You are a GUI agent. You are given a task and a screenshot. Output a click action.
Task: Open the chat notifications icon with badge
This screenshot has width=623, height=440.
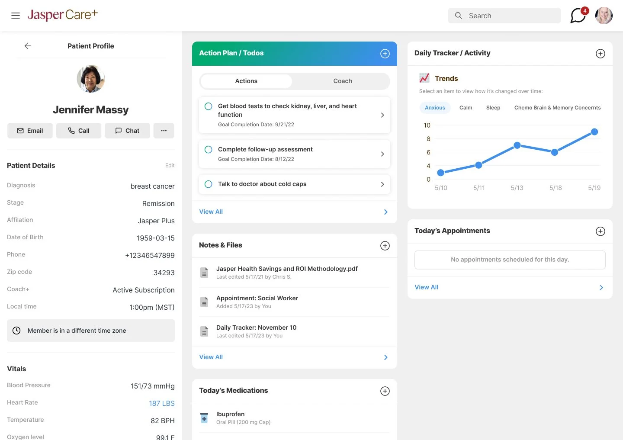click(x=578, y=16)
